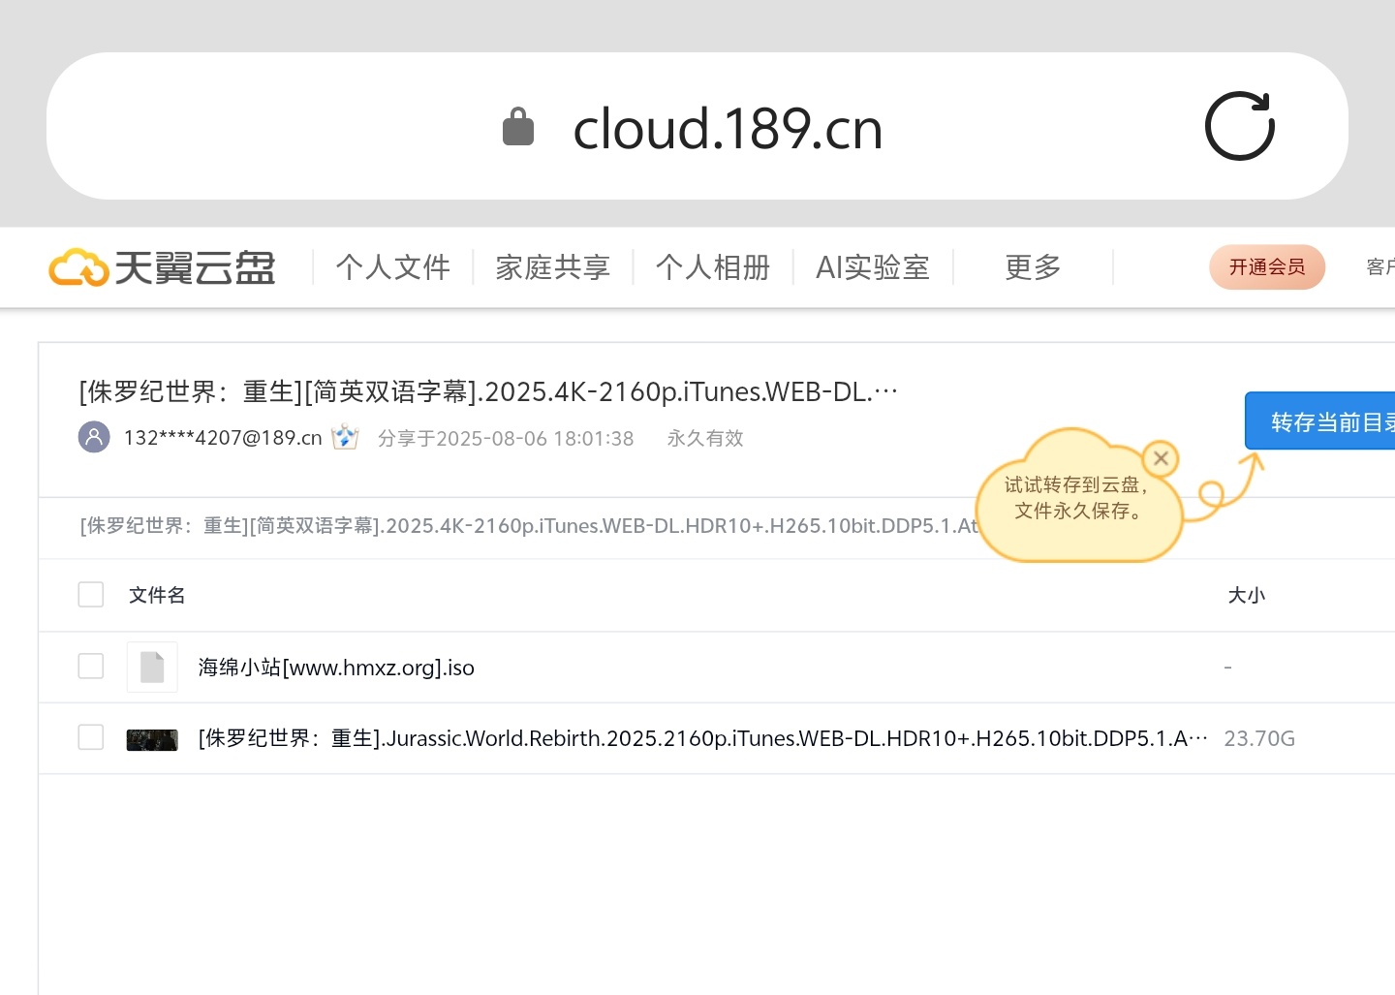Screen dimensions: 1395x995
Task: Sort by the 大小 column header
Action: pos(1247,595)
